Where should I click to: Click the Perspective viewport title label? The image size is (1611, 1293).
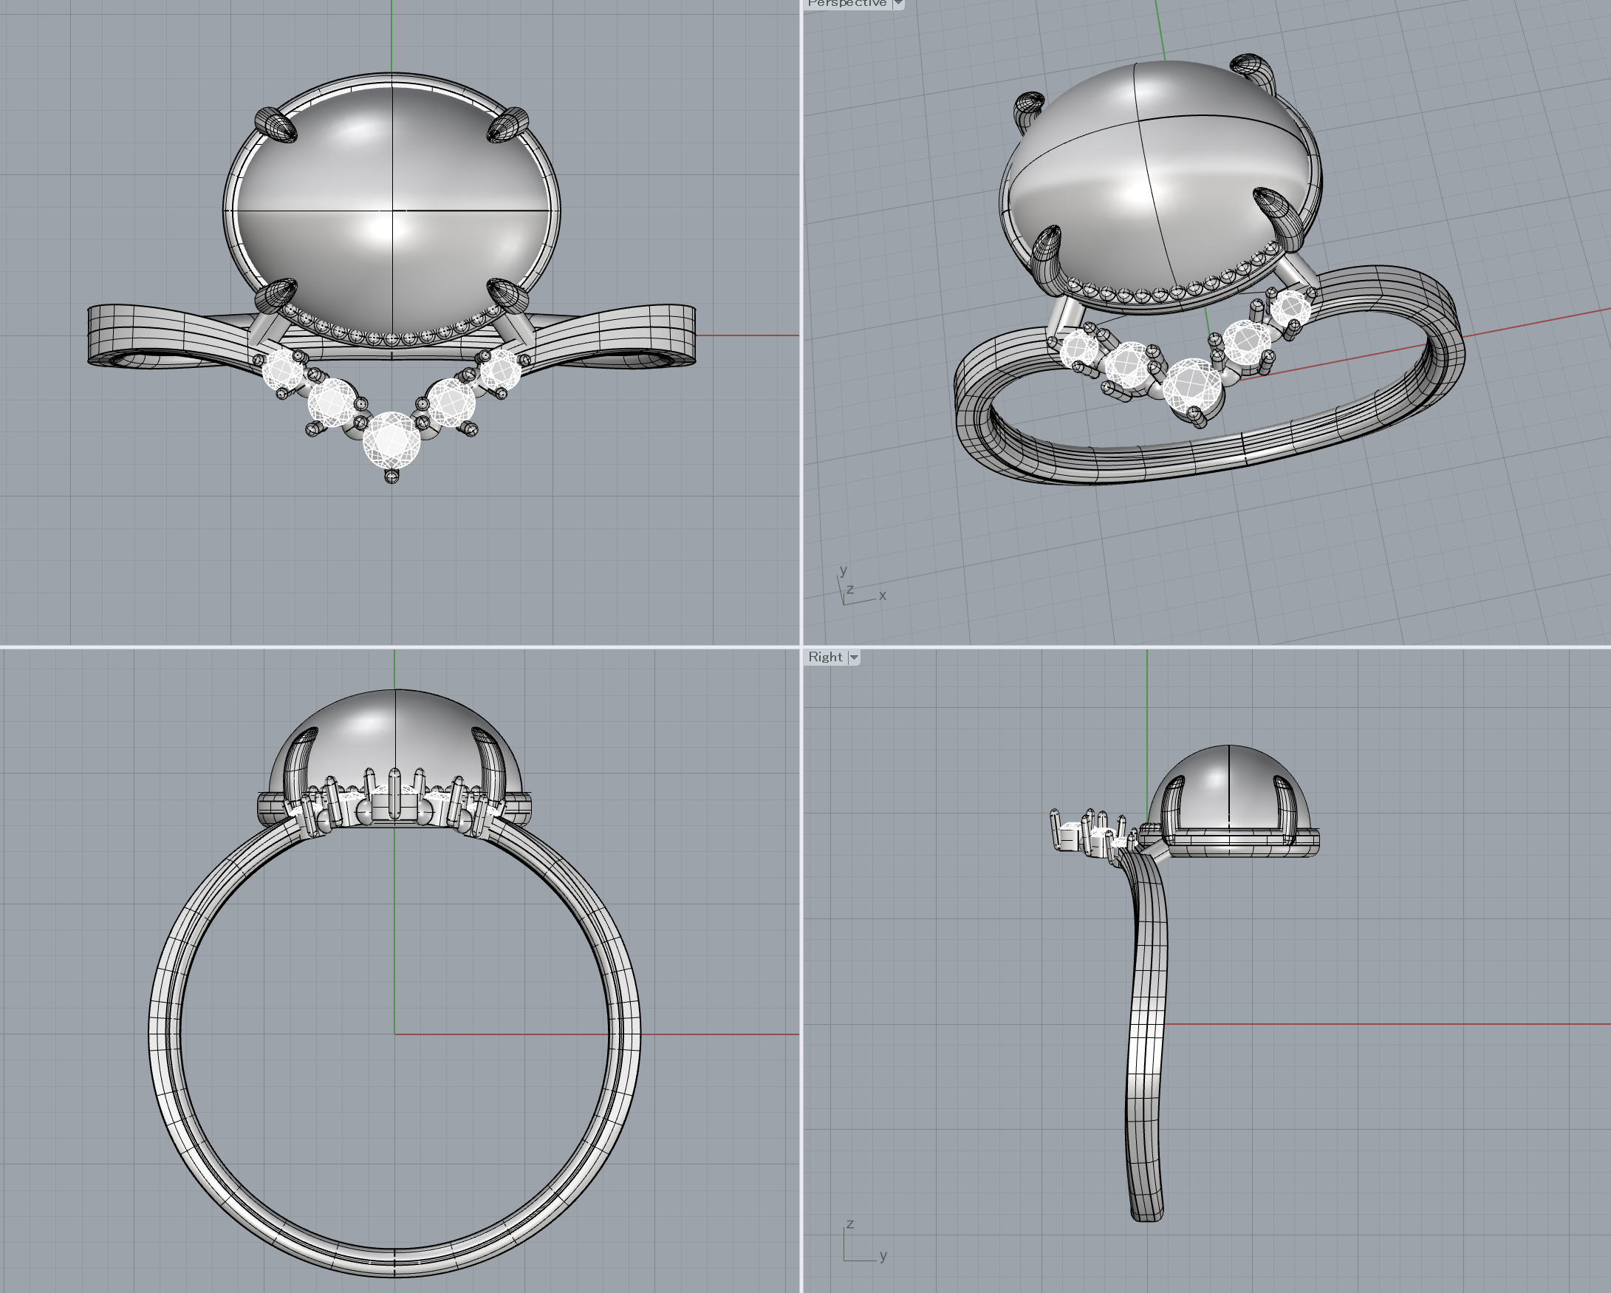(x=846, y=4)
